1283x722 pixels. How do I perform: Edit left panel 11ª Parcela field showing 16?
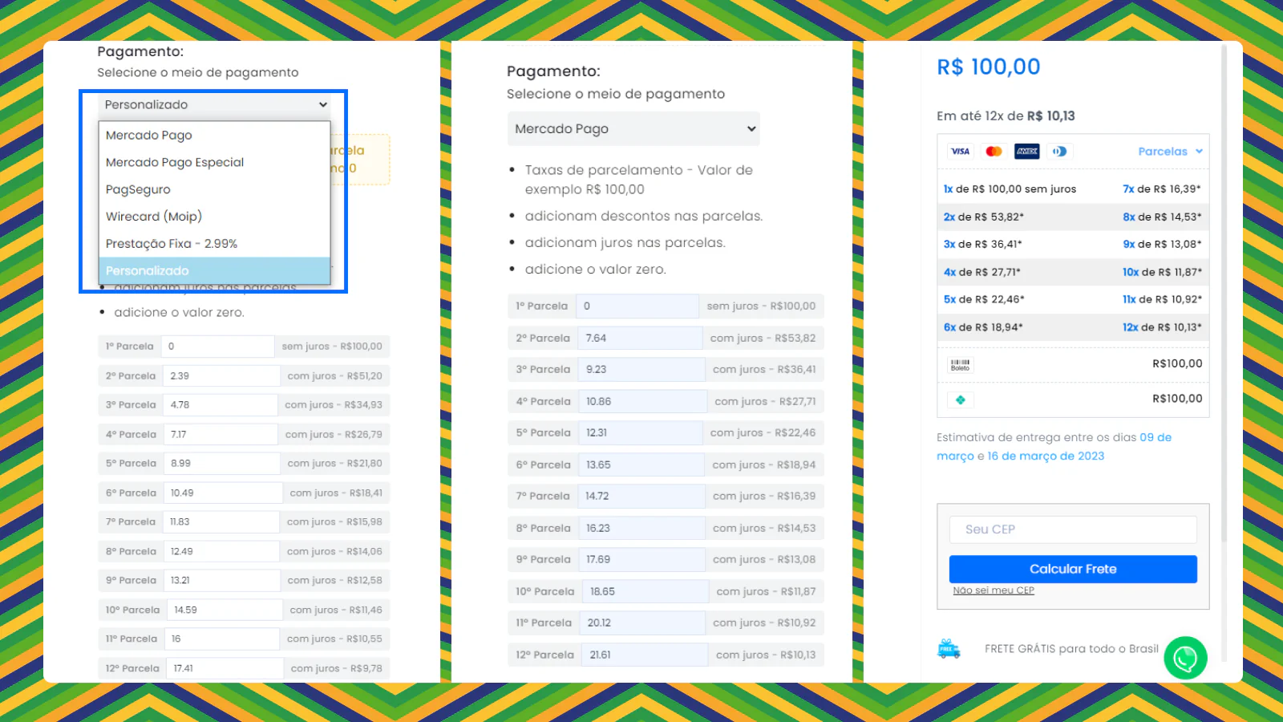pyautogui.click(x=222, y=639)
